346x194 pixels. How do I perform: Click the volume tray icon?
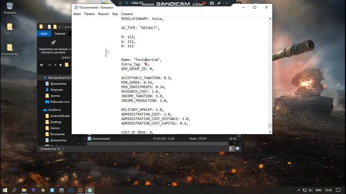tap(311, 190)
